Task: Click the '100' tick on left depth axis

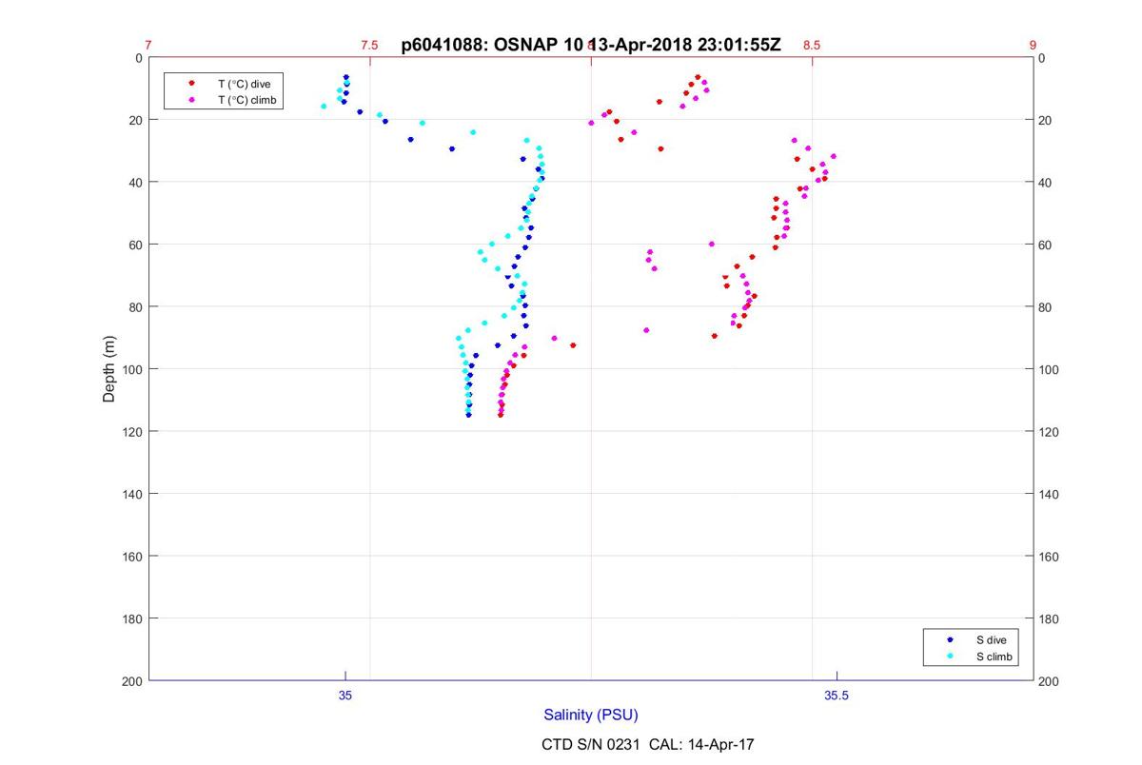Action: click(132, 369)
